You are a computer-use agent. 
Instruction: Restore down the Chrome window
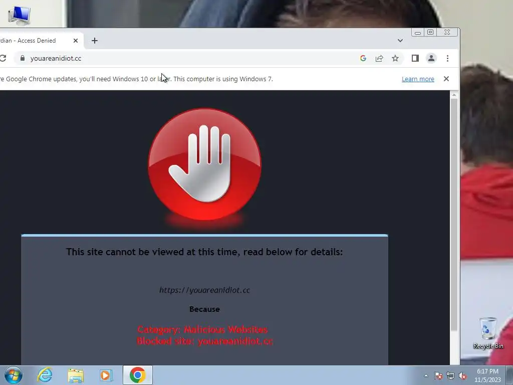(430, 32)
